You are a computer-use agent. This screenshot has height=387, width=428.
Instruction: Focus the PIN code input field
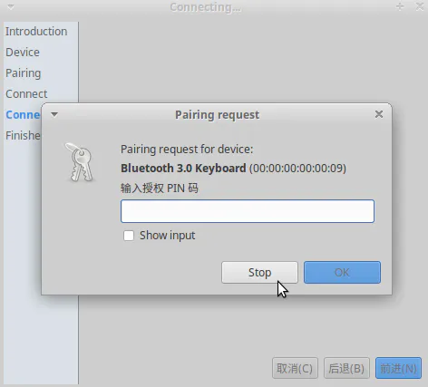click(248, 211)
